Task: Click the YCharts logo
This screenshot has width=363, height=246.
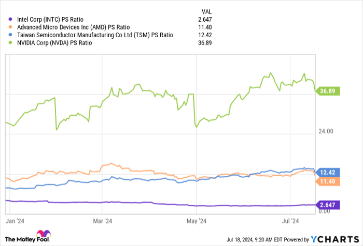Action: 335,239
